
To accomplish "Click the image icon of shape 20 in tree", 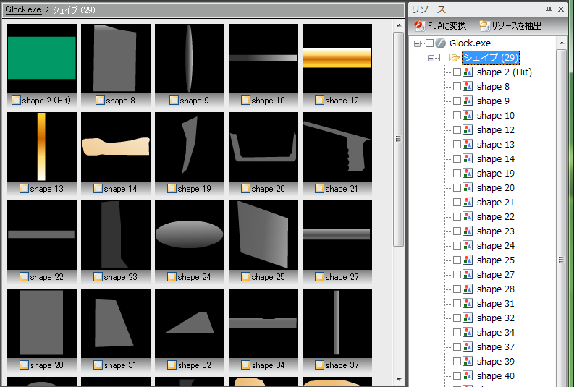I will point(468,187).
